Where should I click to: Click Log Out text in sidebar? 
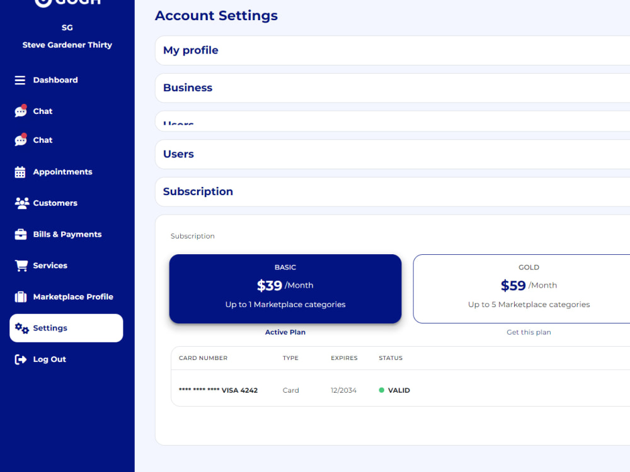(49, 359)
